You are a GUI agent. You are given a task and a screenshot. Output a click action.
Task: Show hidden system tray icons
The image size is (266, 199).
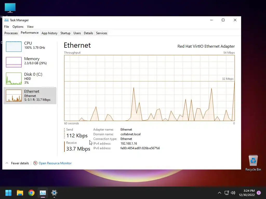[219, 193]
